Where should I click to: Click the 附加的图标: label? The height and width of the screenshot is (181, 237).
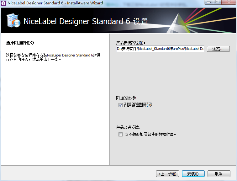point(126,98)
